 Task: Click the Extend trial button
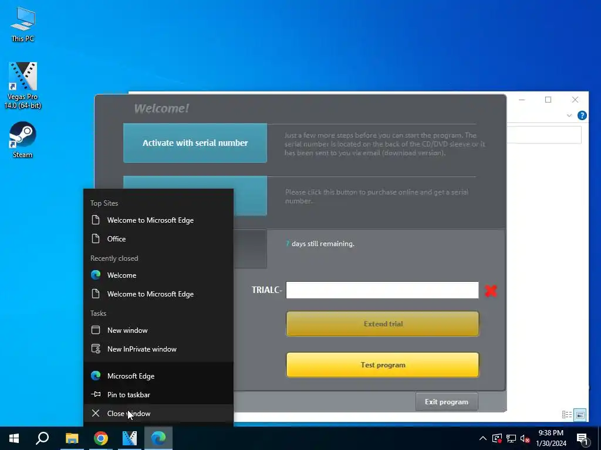383,323
